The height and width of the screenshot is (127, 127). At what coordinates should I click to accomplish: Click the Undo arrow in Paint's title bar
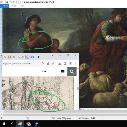coord(11,2)
